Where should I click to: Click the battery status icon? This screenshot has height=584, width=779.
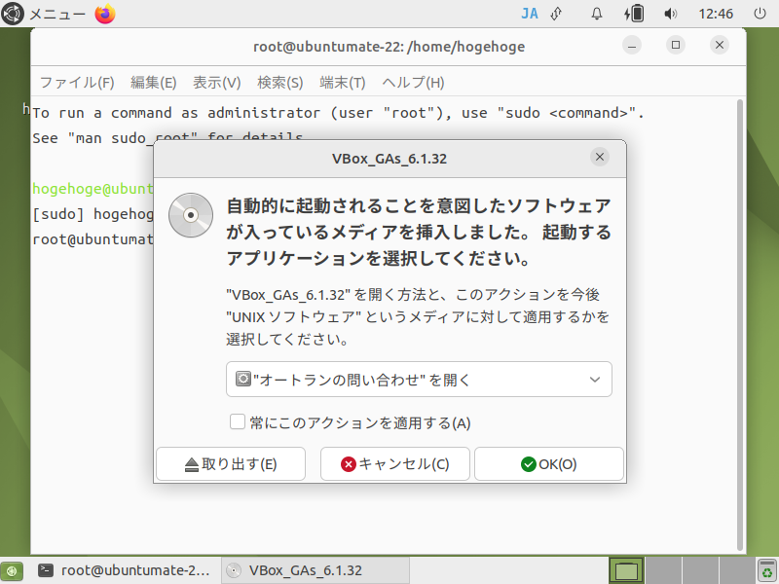point(634,14)
